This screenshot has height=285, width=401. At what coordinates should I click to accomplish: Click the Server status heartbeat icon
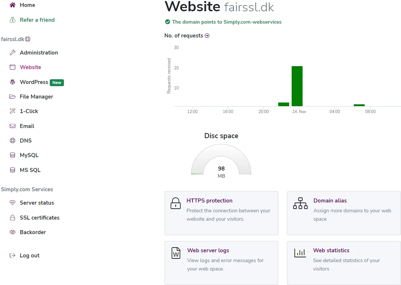pyautogui.click(x=12, y=202)
